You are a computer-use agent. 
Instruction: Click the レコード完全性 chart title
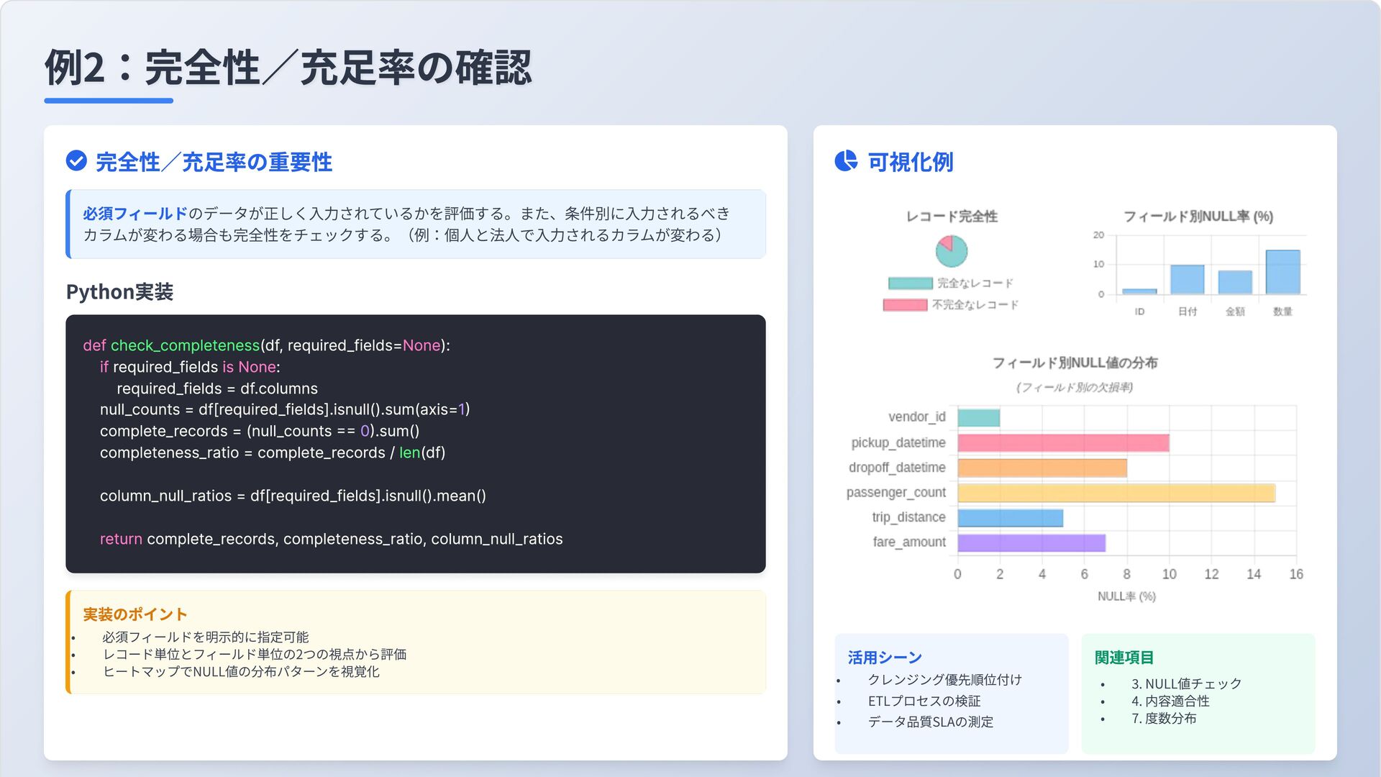coord(952,216)
